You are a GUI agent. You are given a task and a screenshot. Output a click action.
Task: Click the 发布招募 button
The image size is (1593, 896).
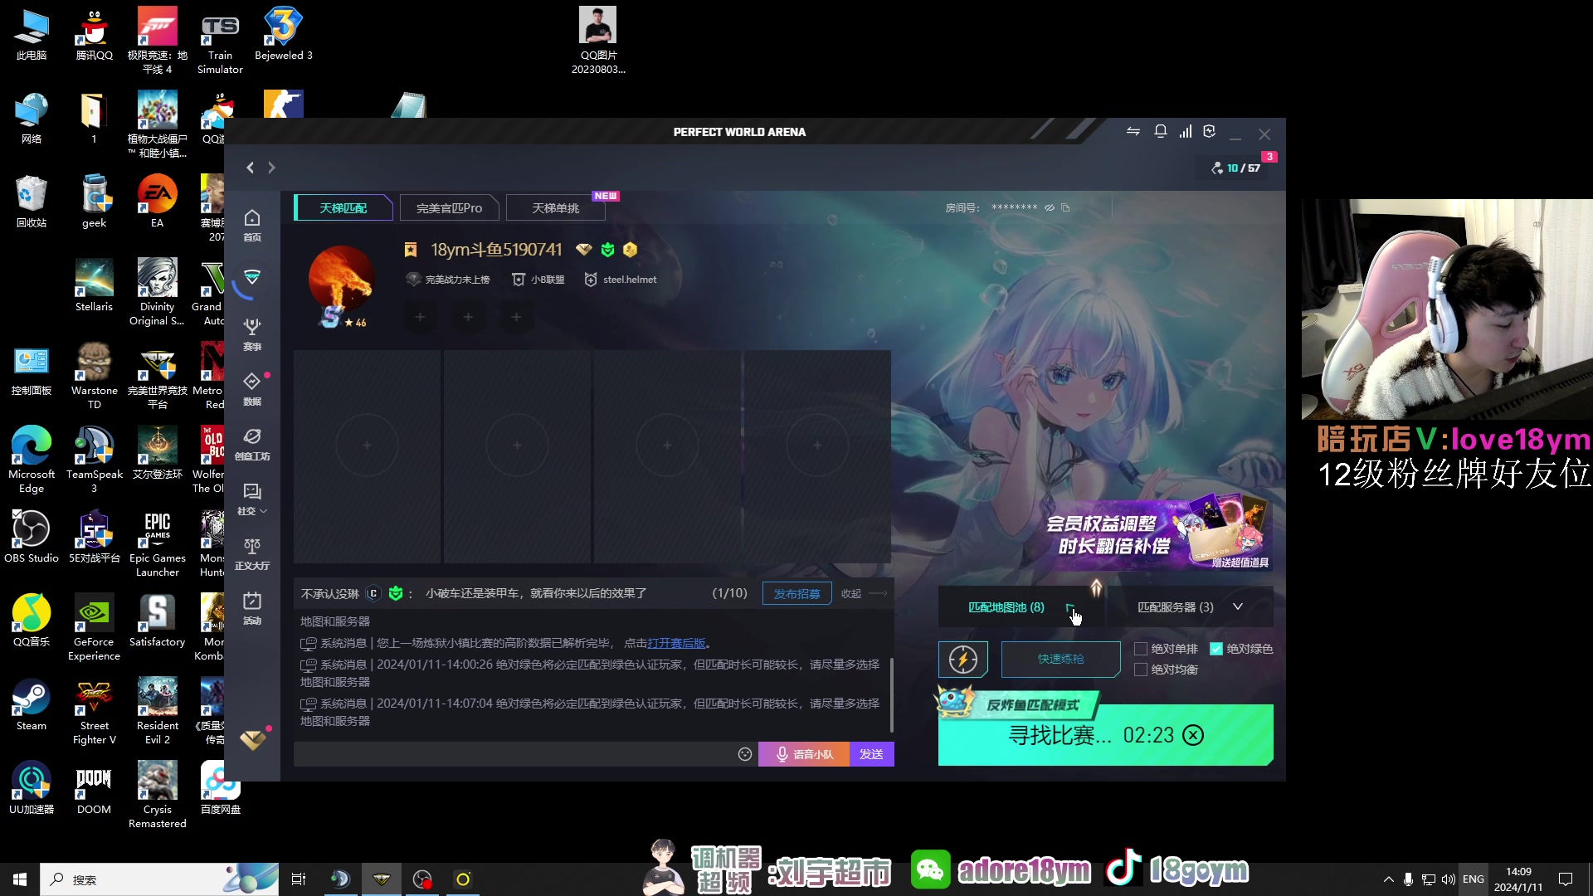click(x=796, y=594)
